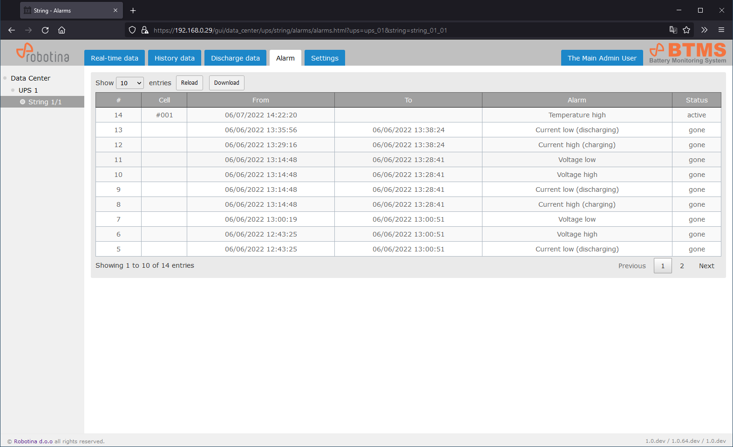Bookmark this page with the star icon
The height and width of the screenshot is (447, 733).
(x=686, y=30)
